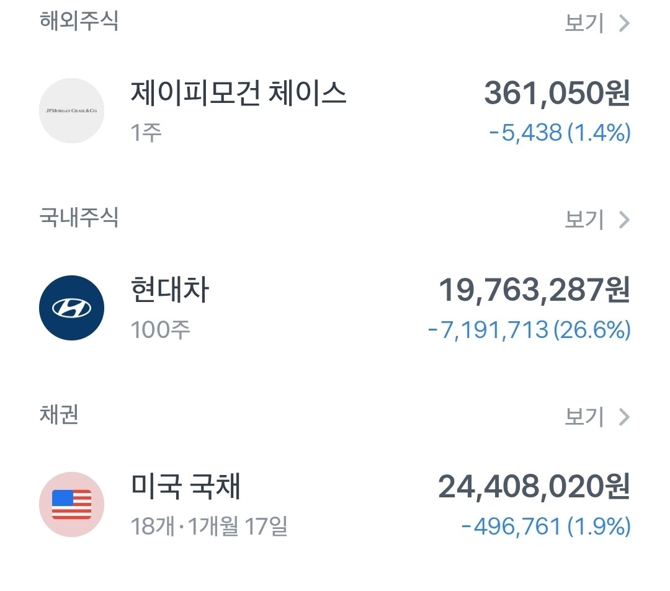670x591 pixels.
Task: Tap the 18개·1개월 17일 bond detail text
Action: pyautogui.click(x=209, y=526)
